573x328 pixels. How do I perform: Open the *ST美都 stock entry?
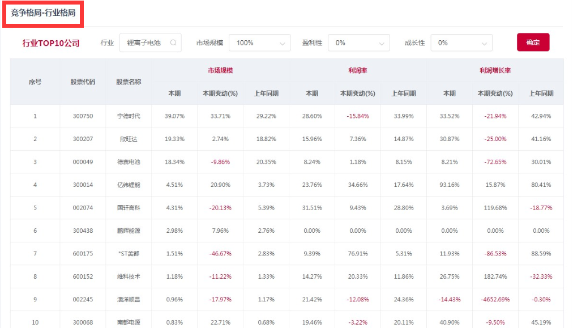[x=129, y=254]
